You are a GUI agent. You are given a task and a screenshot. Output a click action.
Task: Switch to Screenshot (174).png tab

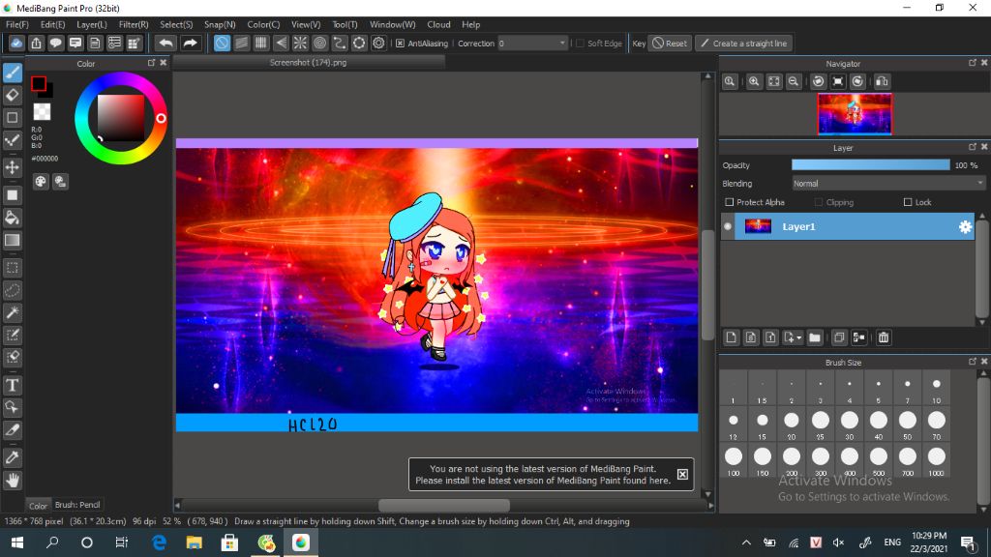(308, 63)
